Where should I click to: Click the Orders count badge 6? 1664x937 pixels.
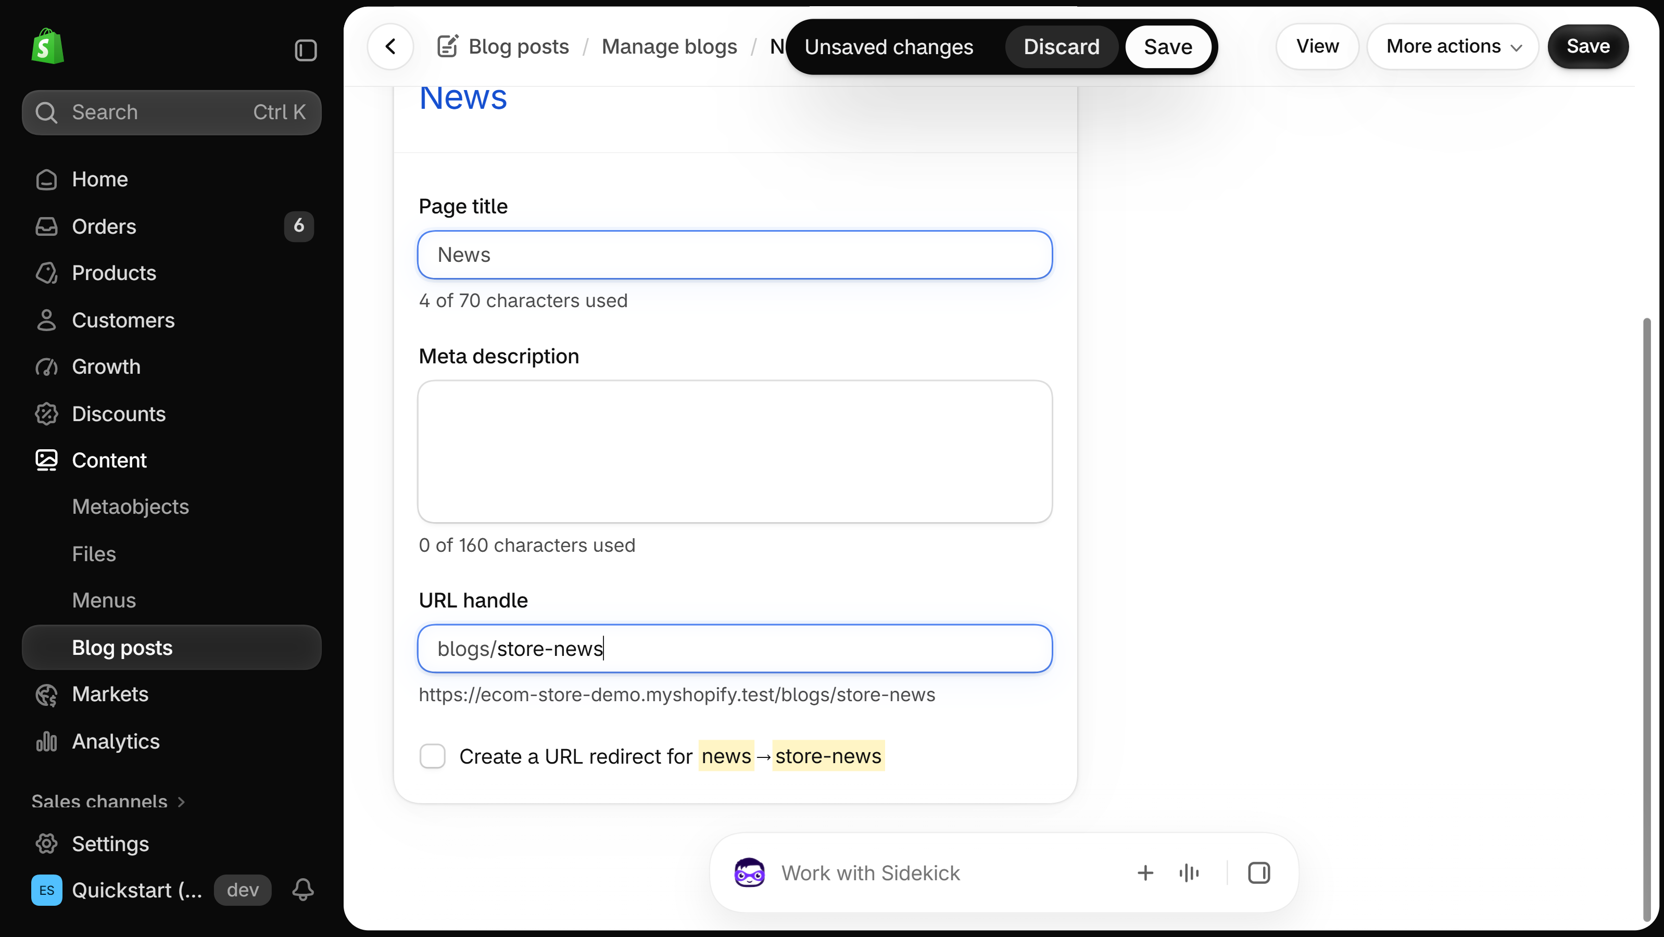tap(299, 226)
